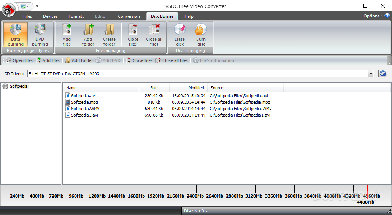Click modified date 16.09.2015 10:34
Viewport: 392px width, 215px height.
point(189,96)
